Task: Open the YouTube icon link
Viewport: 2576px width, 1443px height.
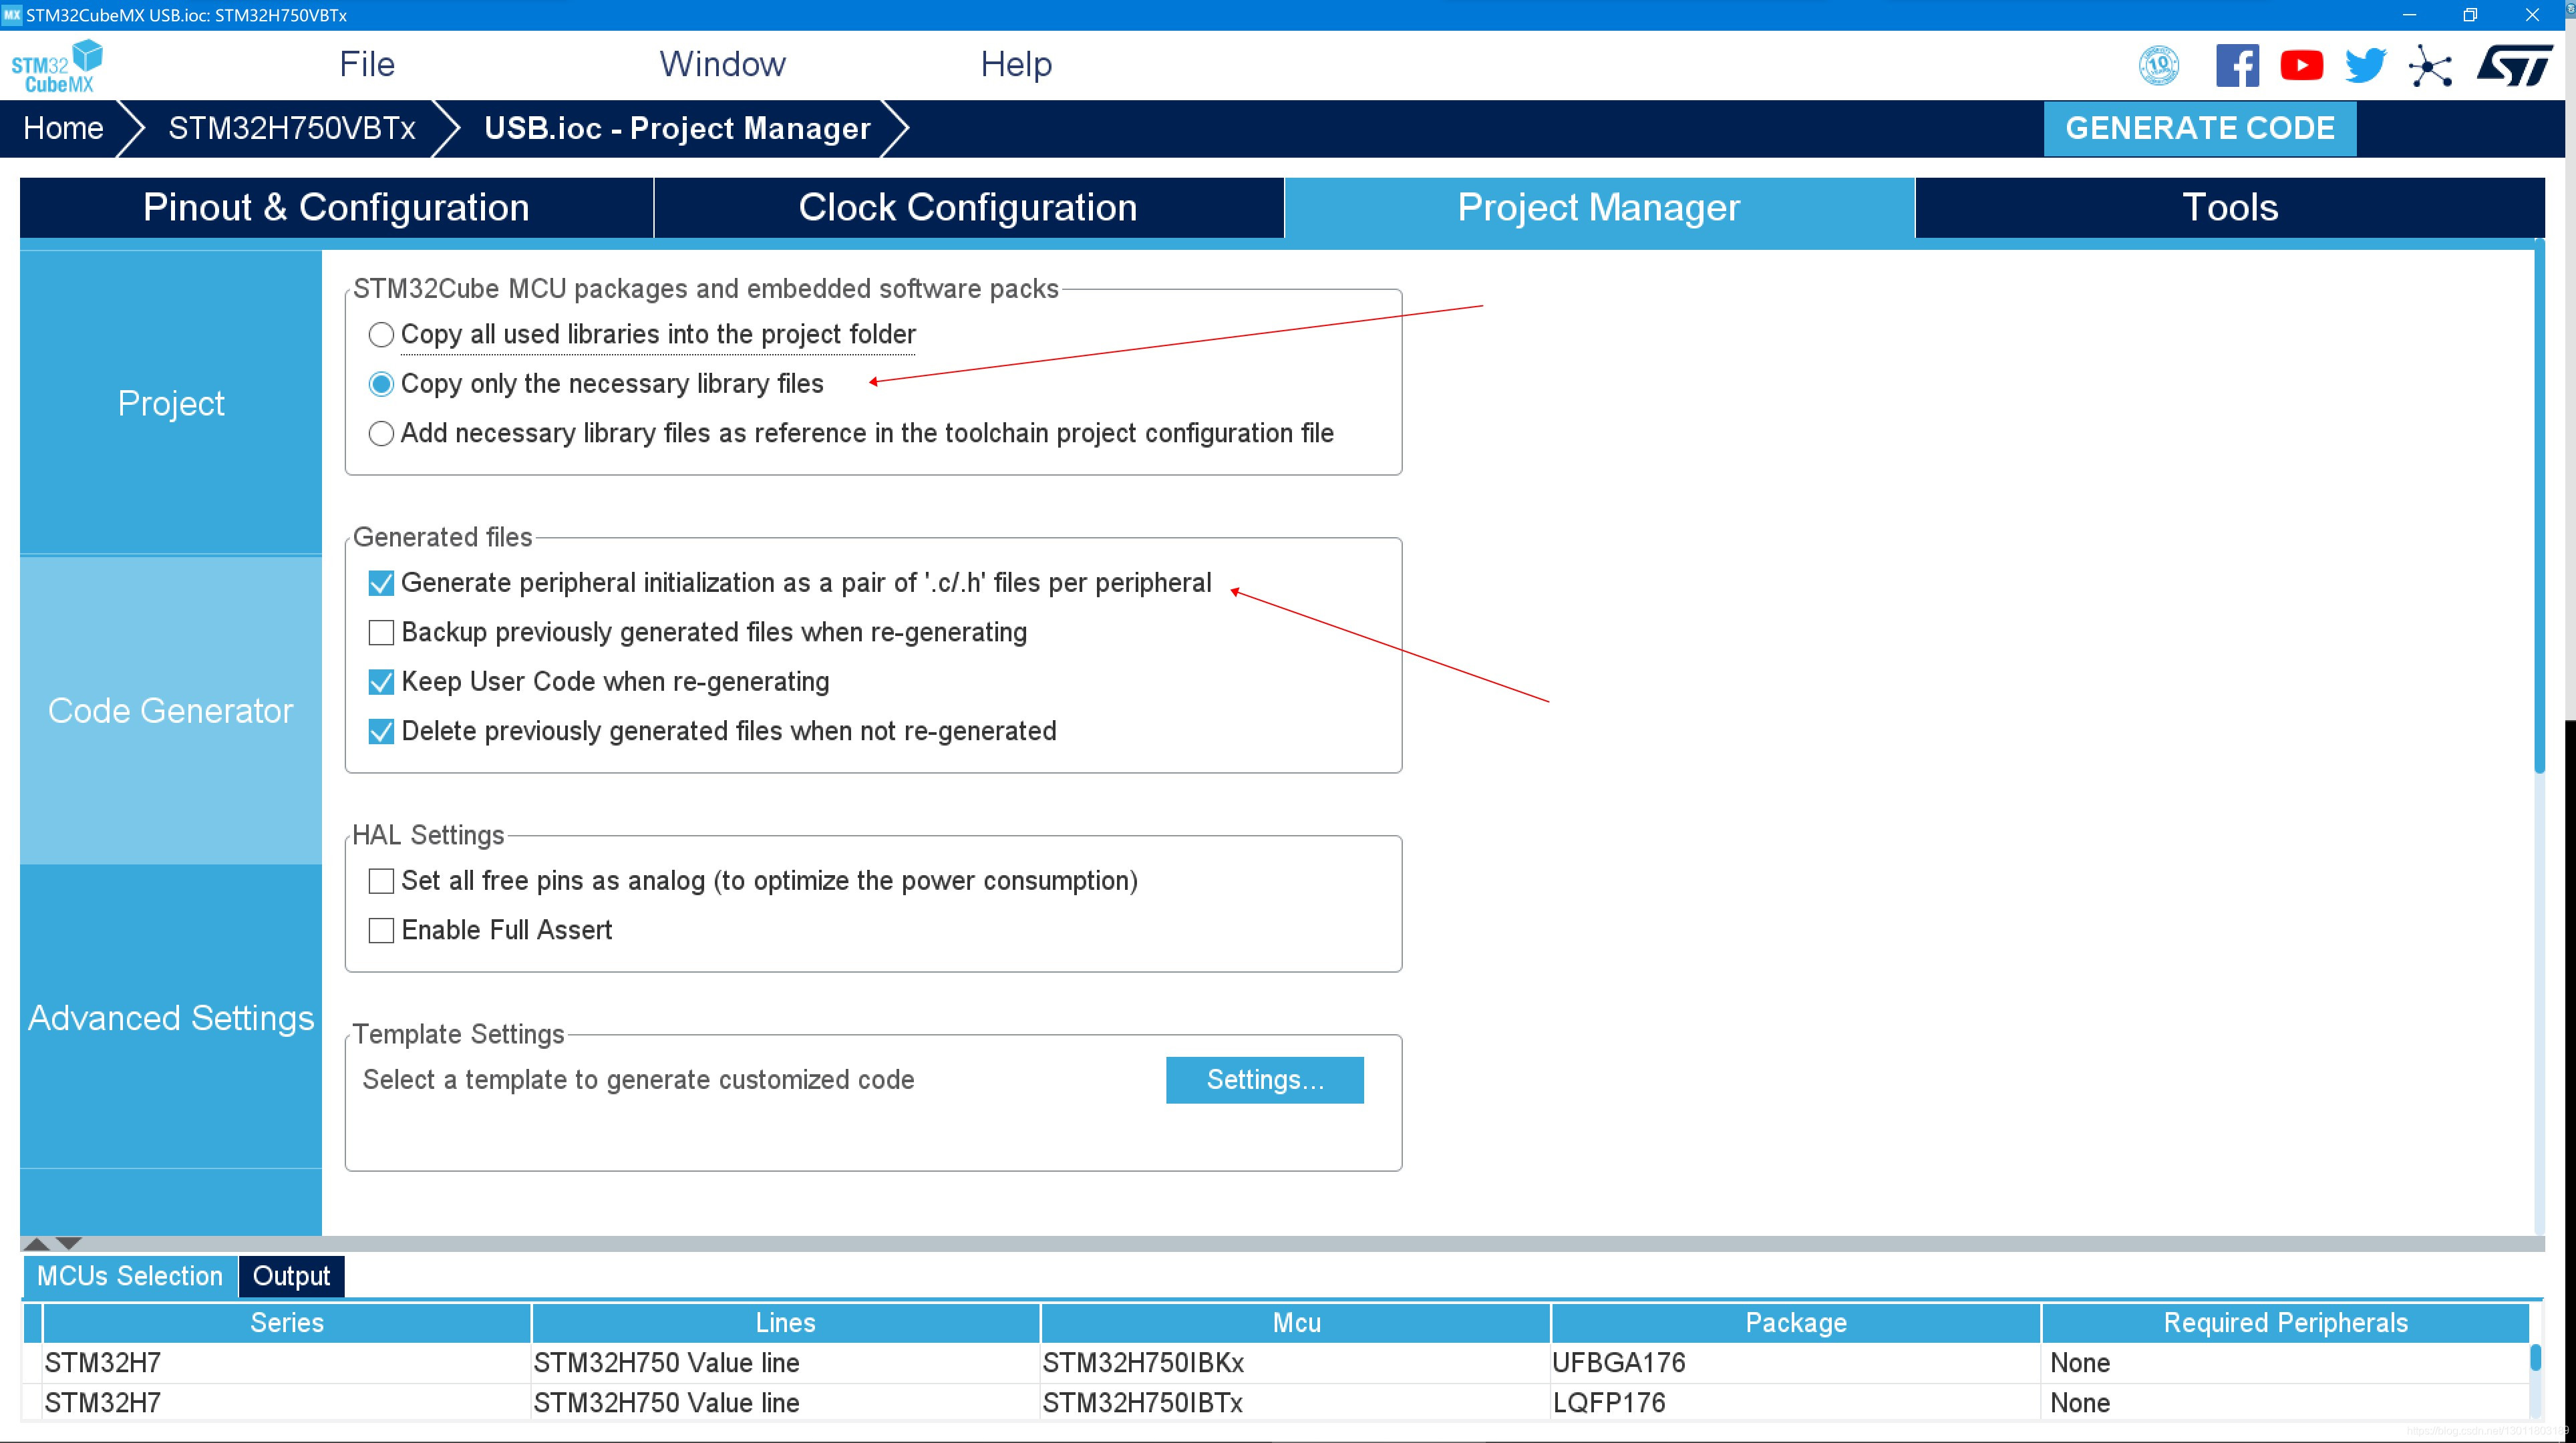Action: pyautogui.click(x=2301, y=66)
